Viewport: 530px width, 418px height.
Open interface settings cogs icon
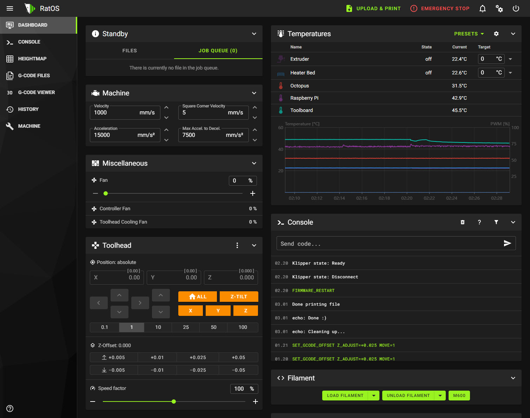pos(499,8)
